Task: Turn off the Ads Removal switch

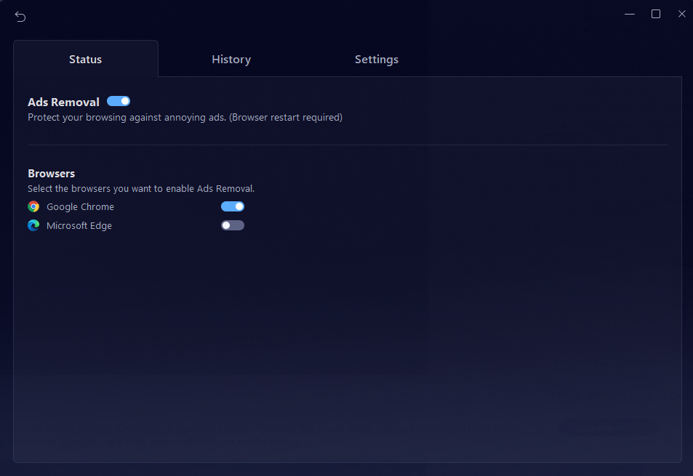Action: [x=119, y=101]
